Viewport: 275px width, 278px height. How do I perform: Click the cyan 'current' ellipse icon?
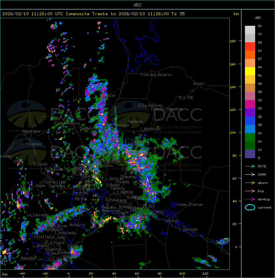tap(250, 207)
